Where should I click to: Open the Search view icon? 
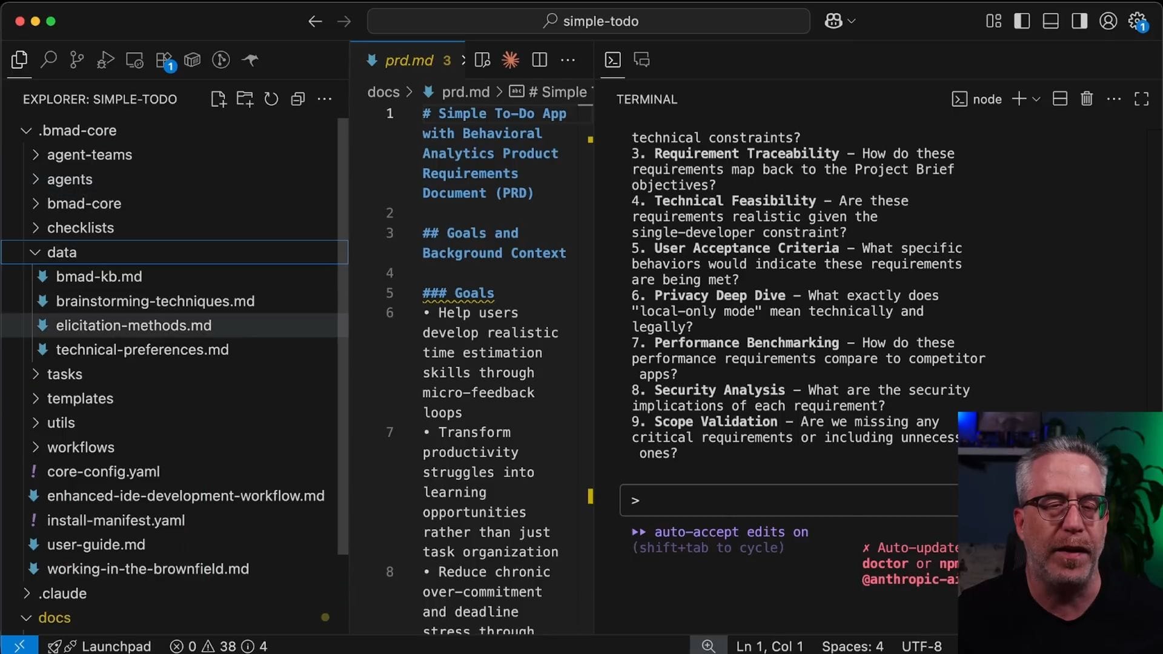[x=48, y=60]
